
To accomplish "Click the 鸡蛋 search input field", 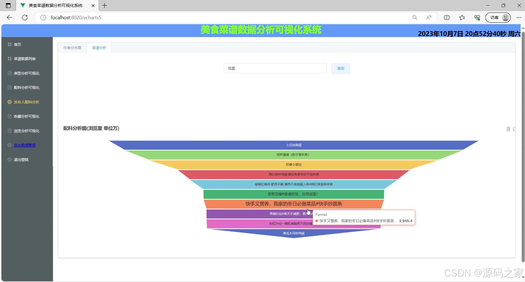I will 275,68.
